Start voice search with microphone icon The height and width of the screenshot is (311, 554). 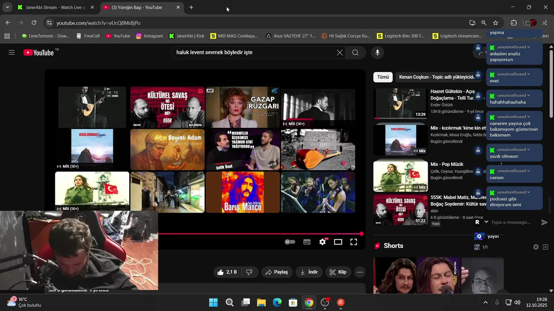pos(377,53)
